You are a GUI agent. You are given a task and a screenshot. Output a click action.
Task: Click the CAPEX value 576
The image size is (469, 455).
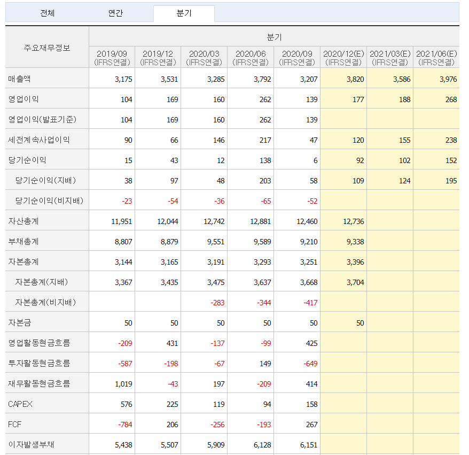click(x=126, y=404)
